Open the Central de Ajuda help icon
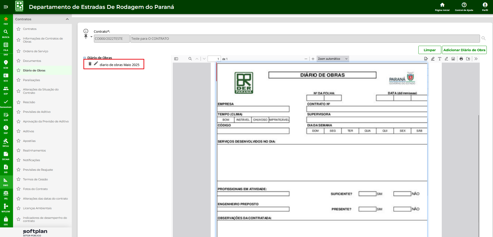This screenshot has width=493, height=237. (x=464, y=5)
